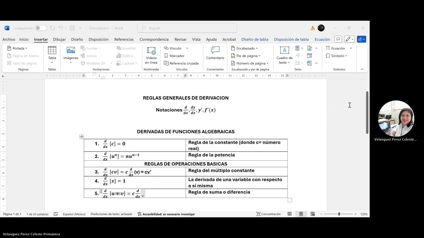424x238 pixels.
Task: Click the REGLAS DE OPERACIONES BASICAS row
Action: coord(185,164)
